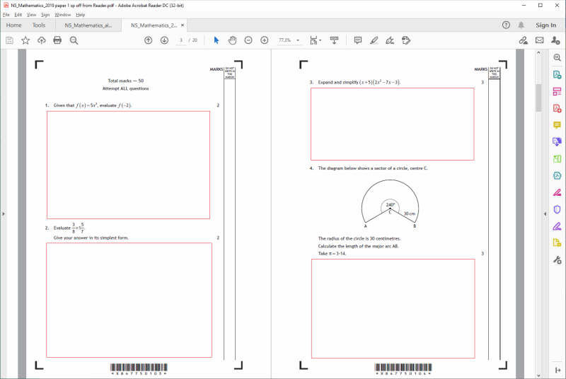Open the Comment sidebar tool
566x379 pixels.
(557, 125)
